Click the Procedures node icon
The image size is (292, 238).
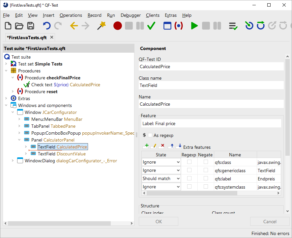coord(14,71)
